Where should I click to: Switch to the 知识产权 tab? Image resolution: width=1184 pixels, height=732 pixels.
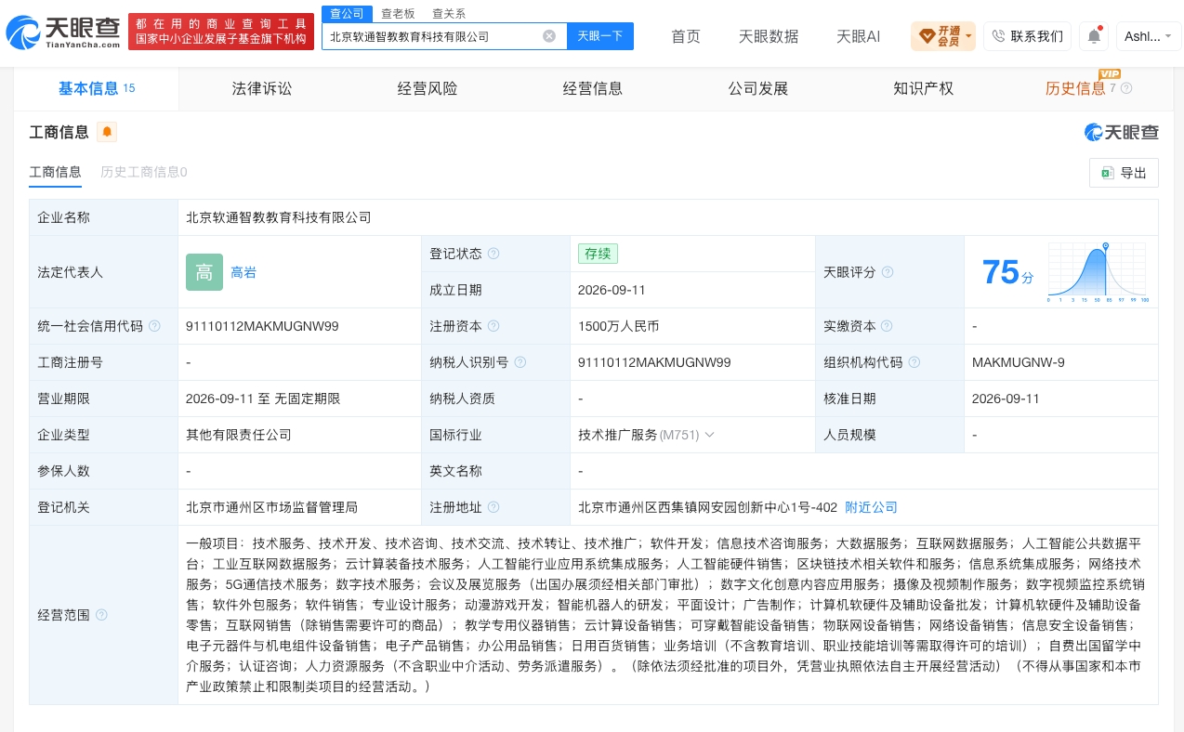pos(923,88)
